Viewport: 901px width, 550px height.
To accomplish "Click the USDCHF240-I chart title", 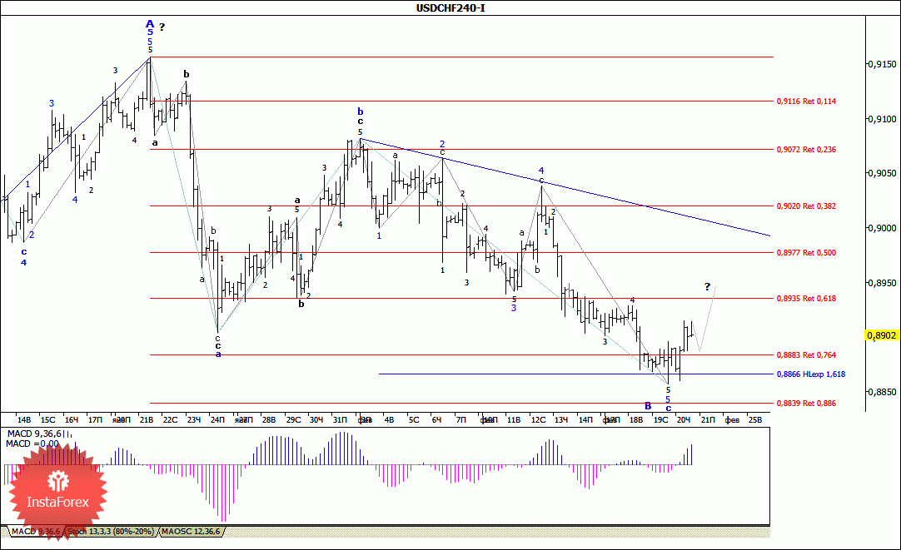I will [x=450, y=7].
